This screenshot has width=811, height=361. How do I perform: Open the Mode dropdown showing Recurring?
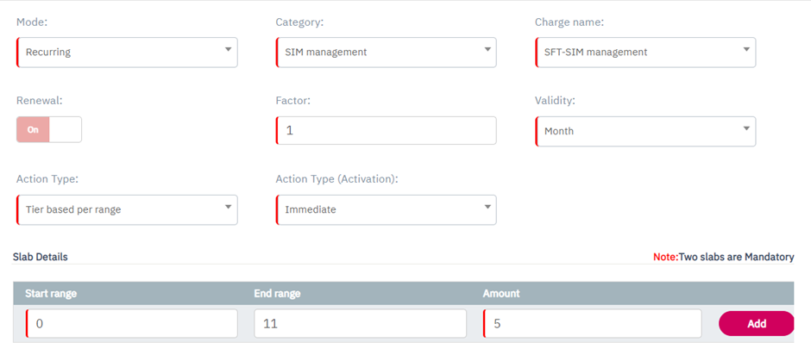pos(127,52)
